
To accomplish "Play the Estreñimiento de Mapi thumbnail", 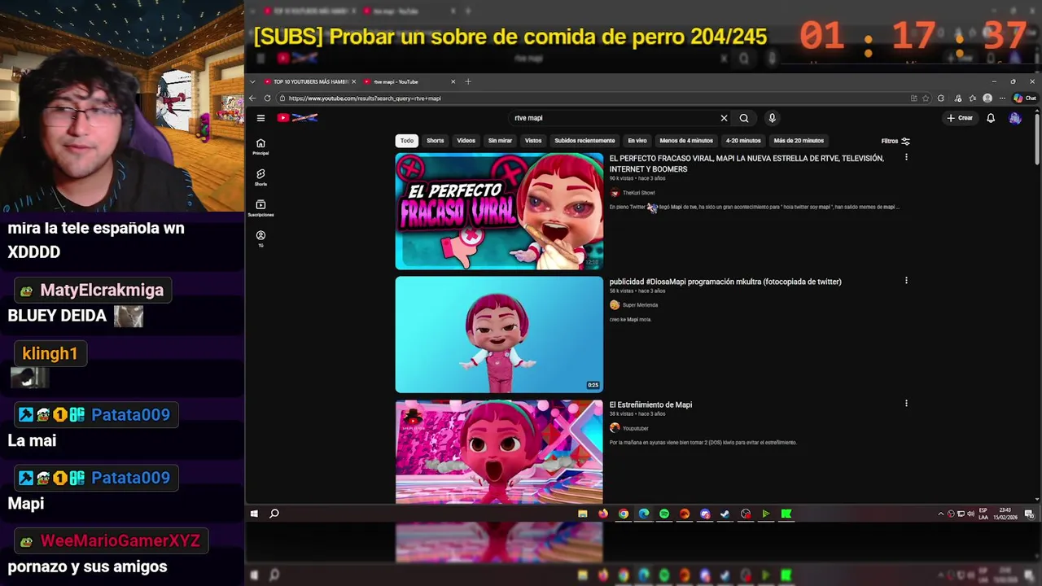I will (x=499, y=451).
